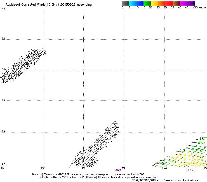Click the purple timestamp 11:49
Viewport: 207px width, 182px height.
click(x=190, y=170)
